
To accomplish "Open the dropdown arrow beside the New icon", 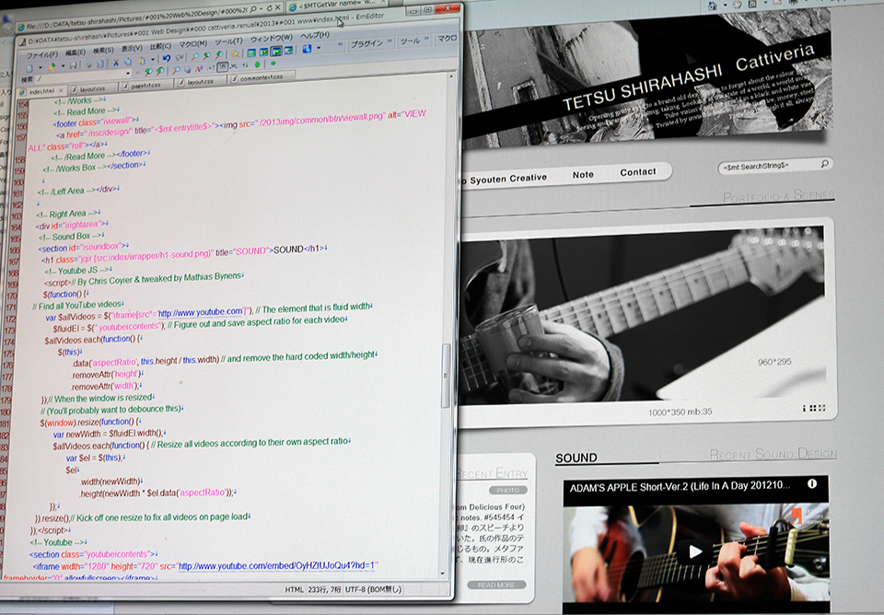I will pyautogui.click(x=40, y=67).
